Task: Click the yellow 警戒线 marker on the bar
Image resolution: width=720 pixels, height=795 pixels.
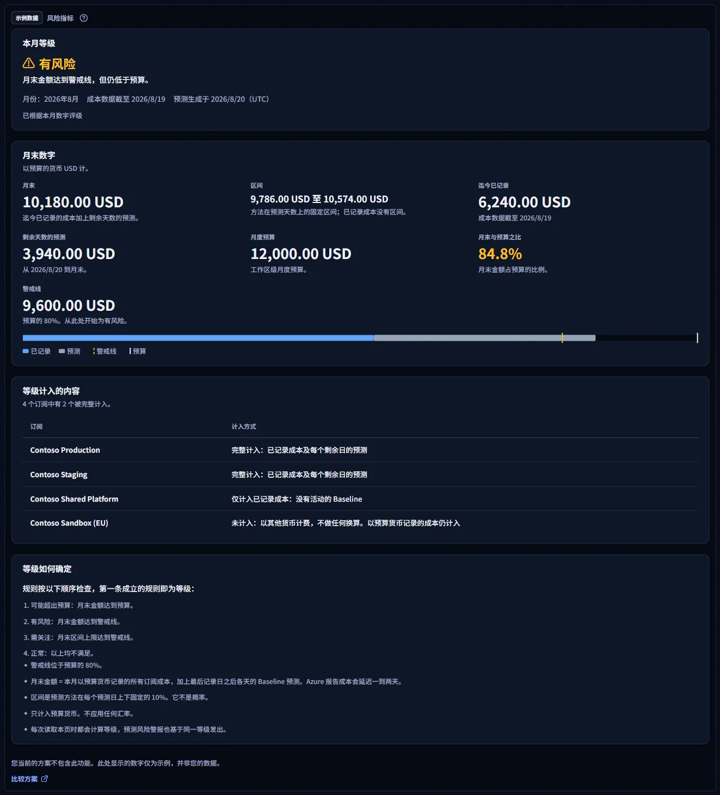Action: coord(562,338)
